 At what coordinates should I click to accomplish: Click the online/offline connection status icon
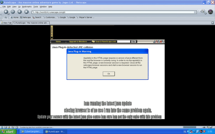[204, 127]
